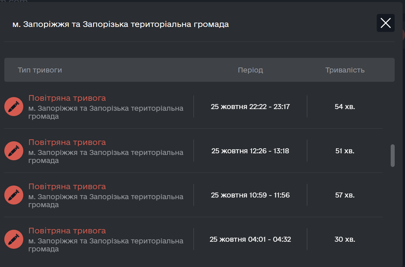Close the alert history dialog

pos(385,23)
